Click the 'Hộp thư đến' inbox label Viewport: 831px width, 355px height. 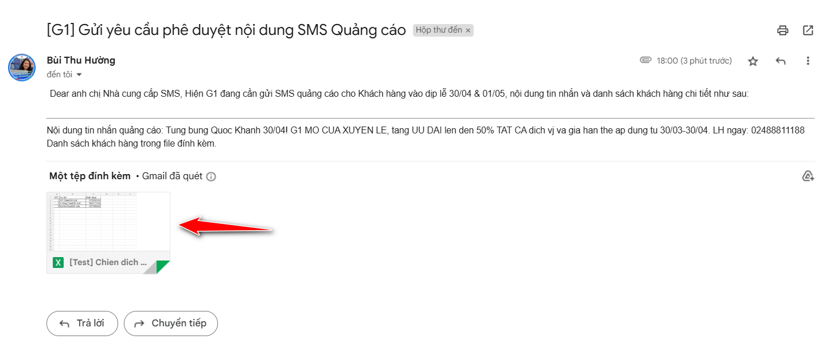[439, 30]
